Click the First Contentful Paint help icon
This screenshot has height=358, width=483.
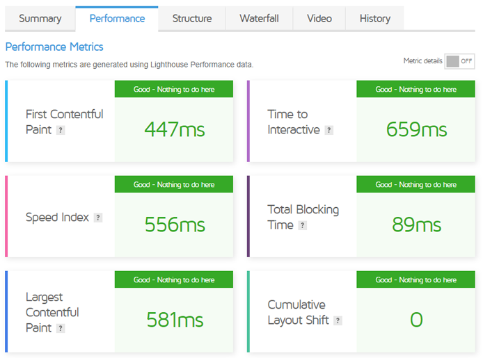click(61, 130)
